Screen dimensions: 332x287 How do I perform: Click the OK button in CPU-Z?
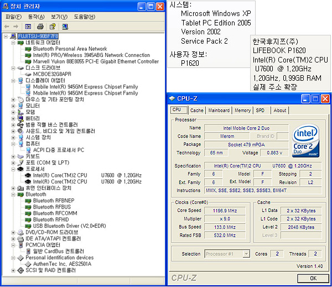[313, 278]
